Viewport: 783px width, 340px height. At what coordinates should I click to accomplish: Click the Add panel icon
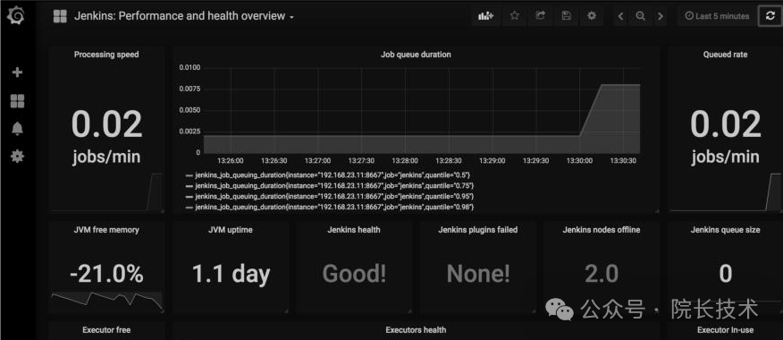[x=485, y=16]
